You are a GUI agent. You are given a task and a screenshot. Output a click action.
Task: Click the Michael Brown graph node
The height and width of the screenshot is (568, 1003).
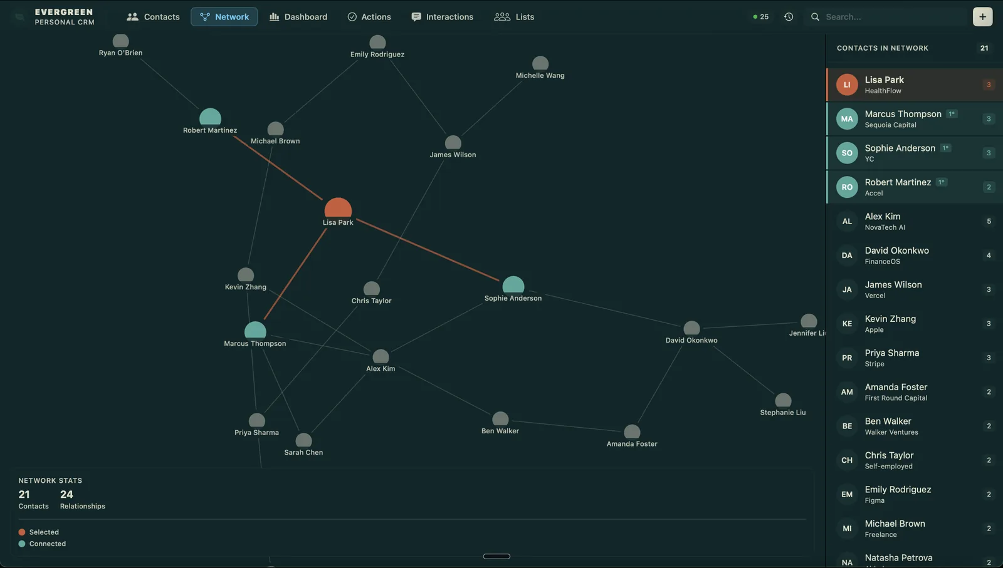tap(275, 129)
